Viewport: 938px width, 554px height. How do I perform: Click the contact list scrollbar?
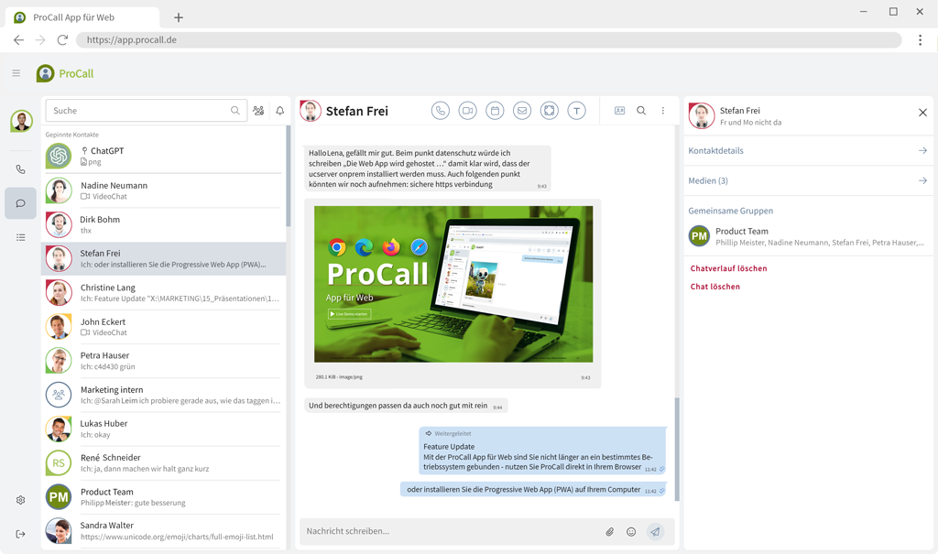coord(289,176)
